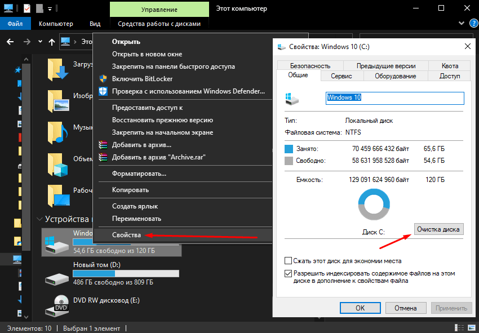The width and height of the screenshot is (479, 333).
Task: Click the New Folder icon in title bar
Action: click(39, 8)
